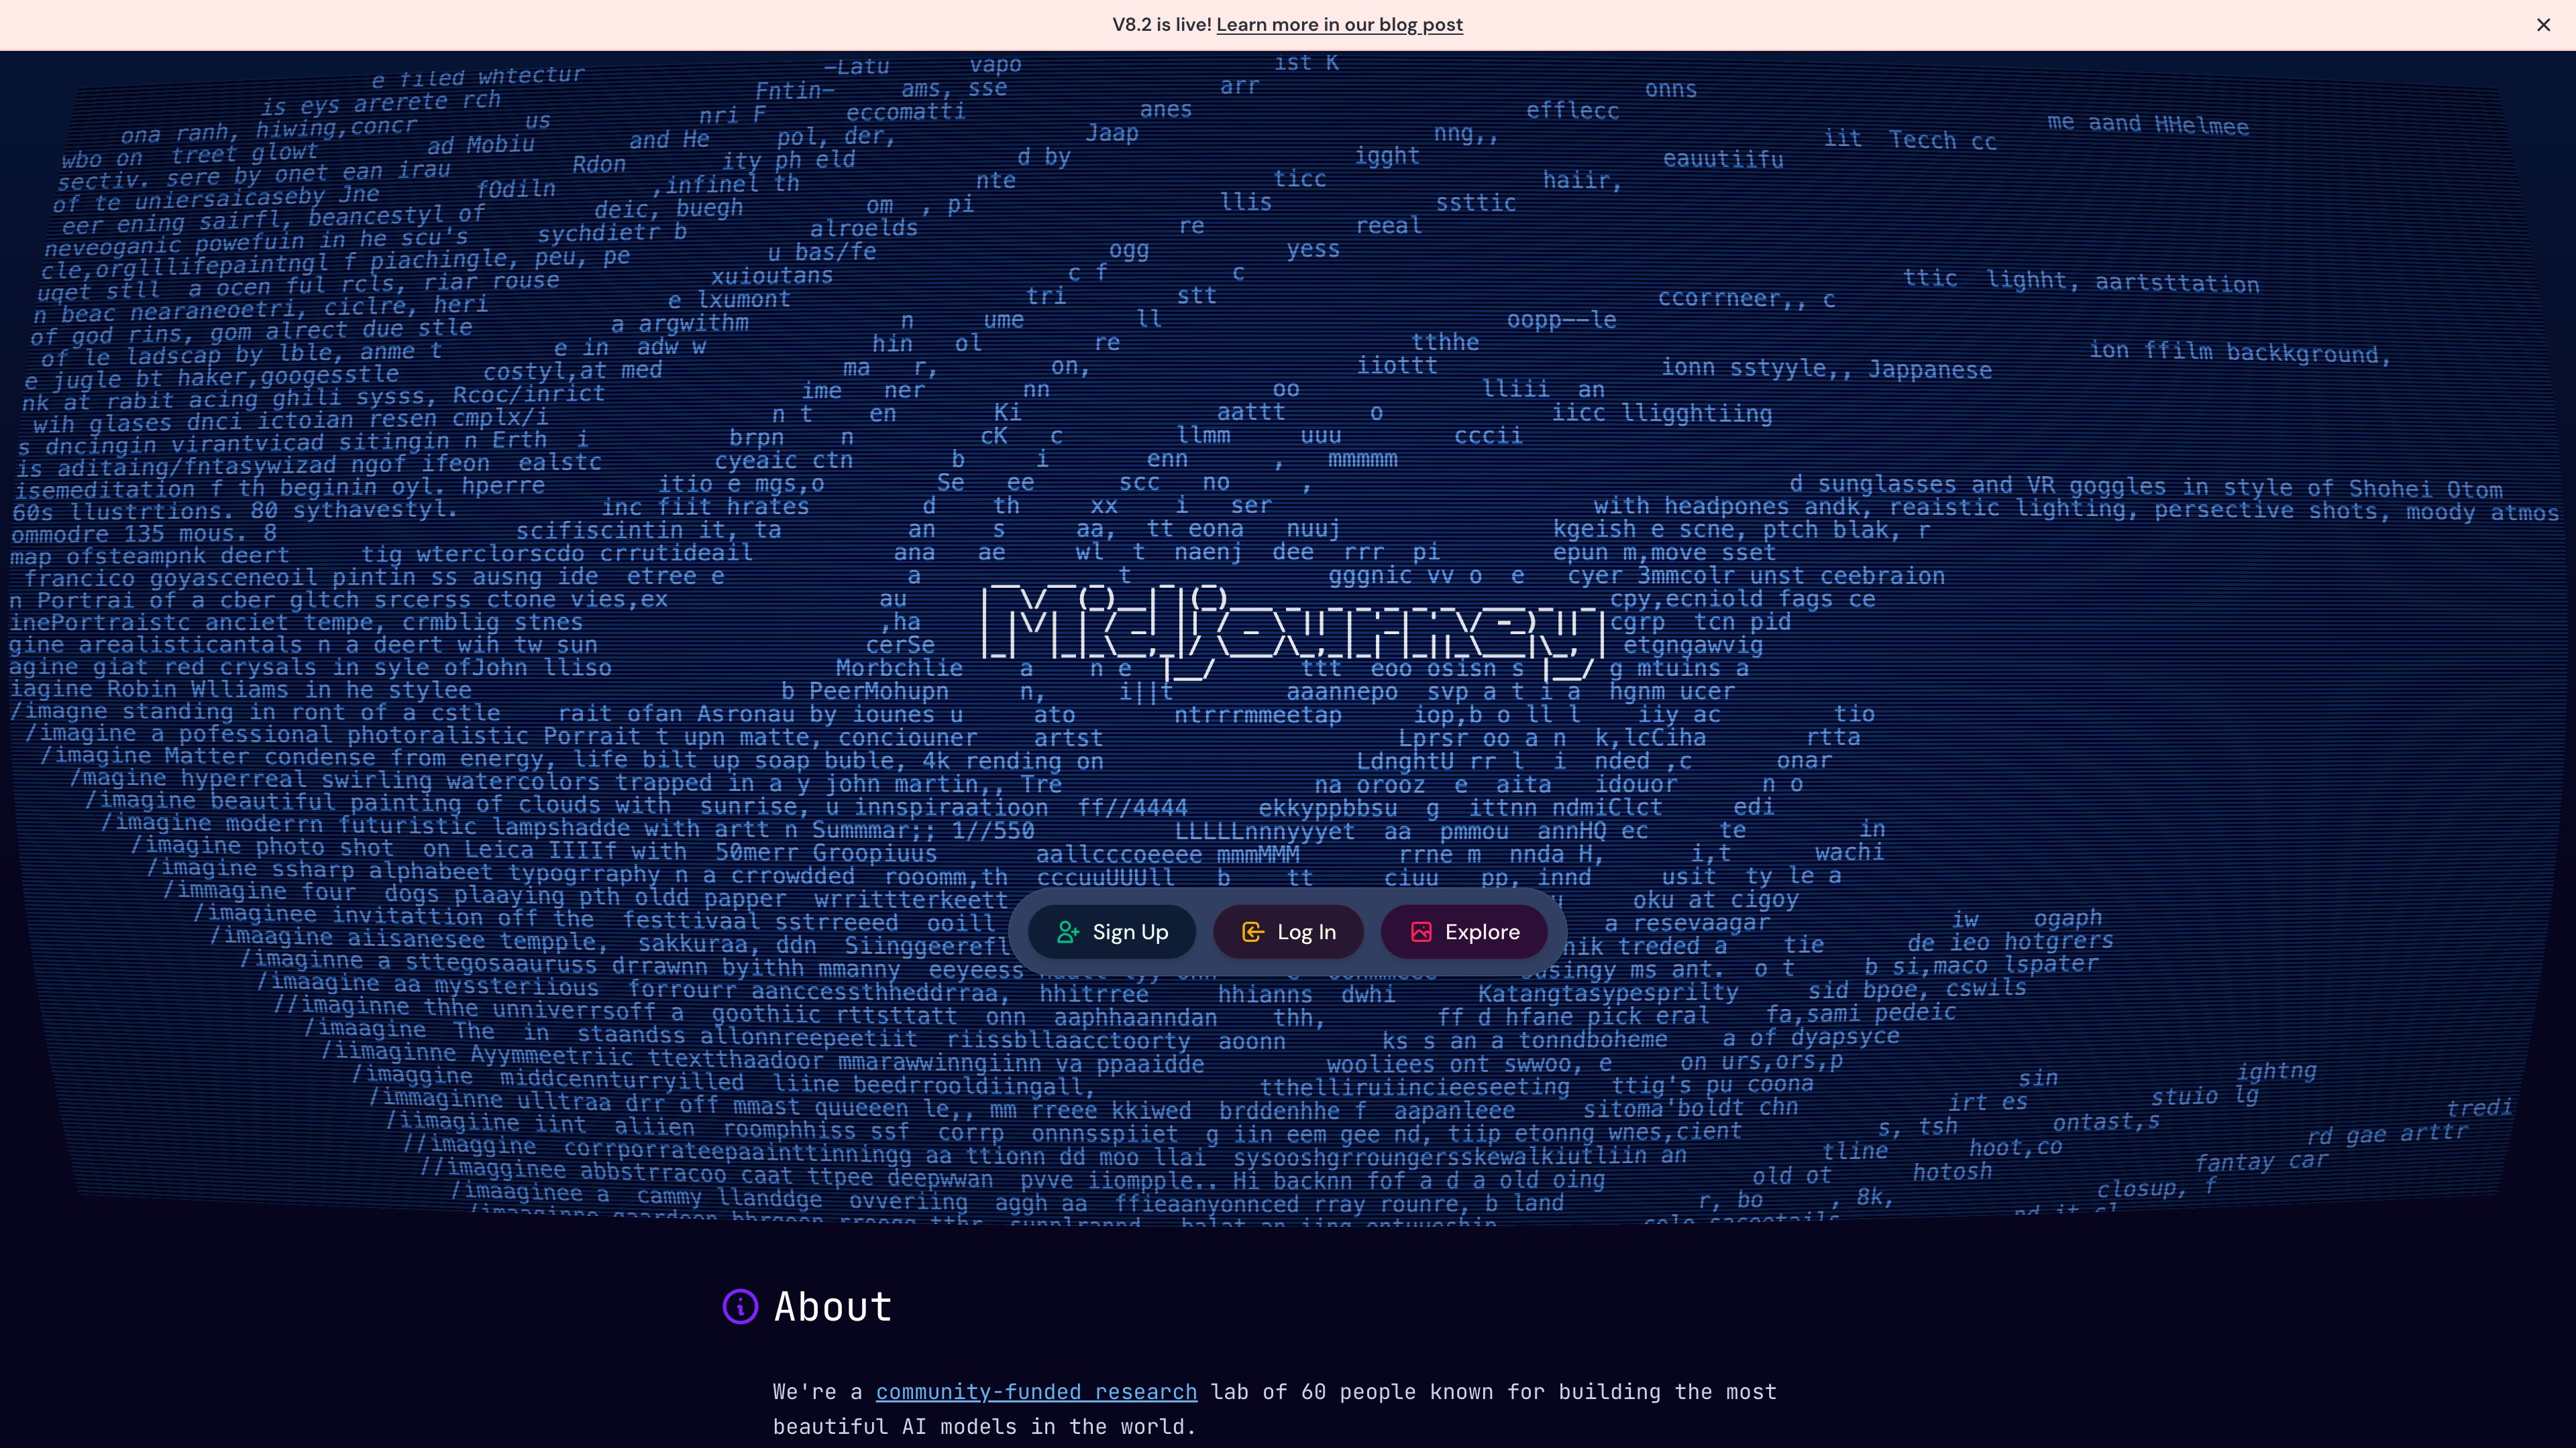Image resolution: width=2576 pixels, height=1448 pixels.
Task: Click the info icon beside About
Action: [x=740, y=1307]
